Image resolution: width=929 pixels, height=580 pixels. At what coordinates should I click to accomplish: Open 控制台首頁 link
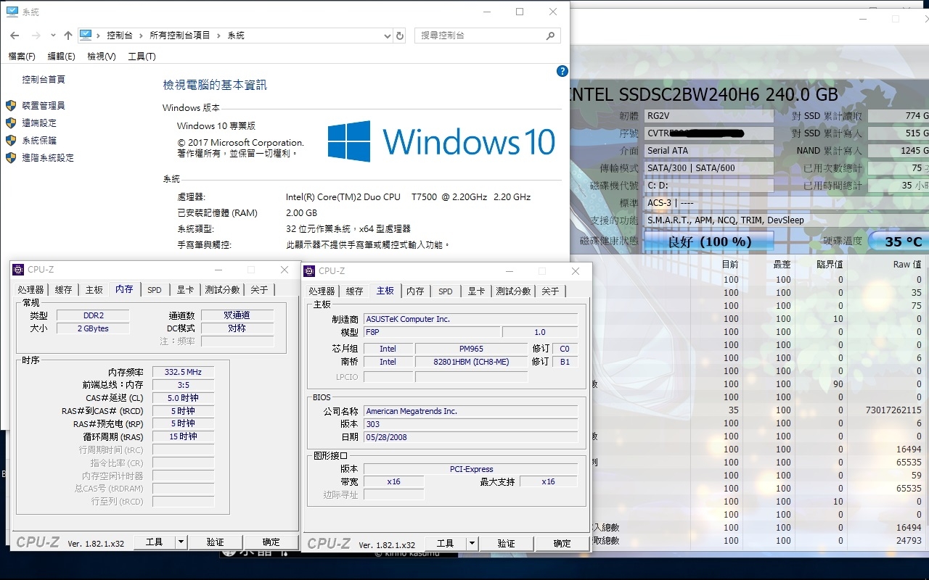pyautogui.click(x=44, y=80)
